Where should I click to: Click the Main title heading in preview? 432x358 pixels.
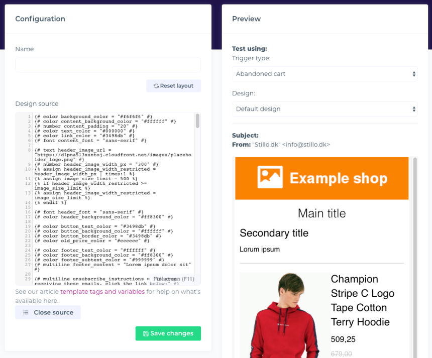(x=321, y=213)
